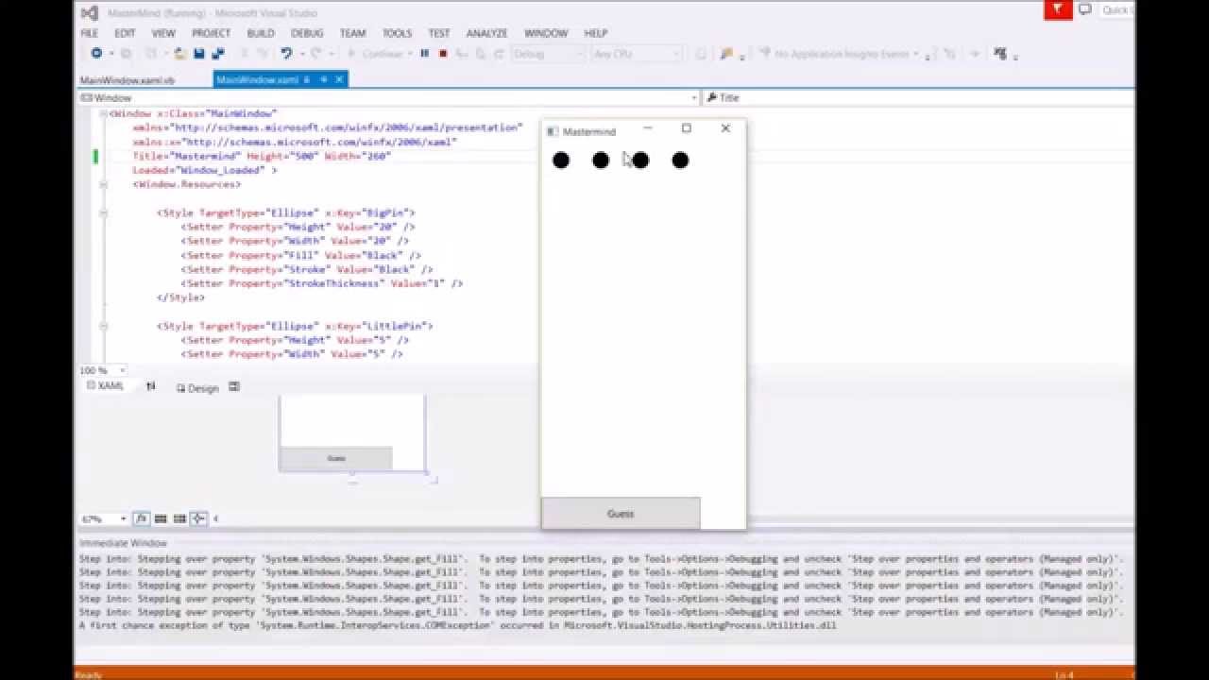Click the Save icon in the toolbar

pyautogui.click(x=198, y=54)
